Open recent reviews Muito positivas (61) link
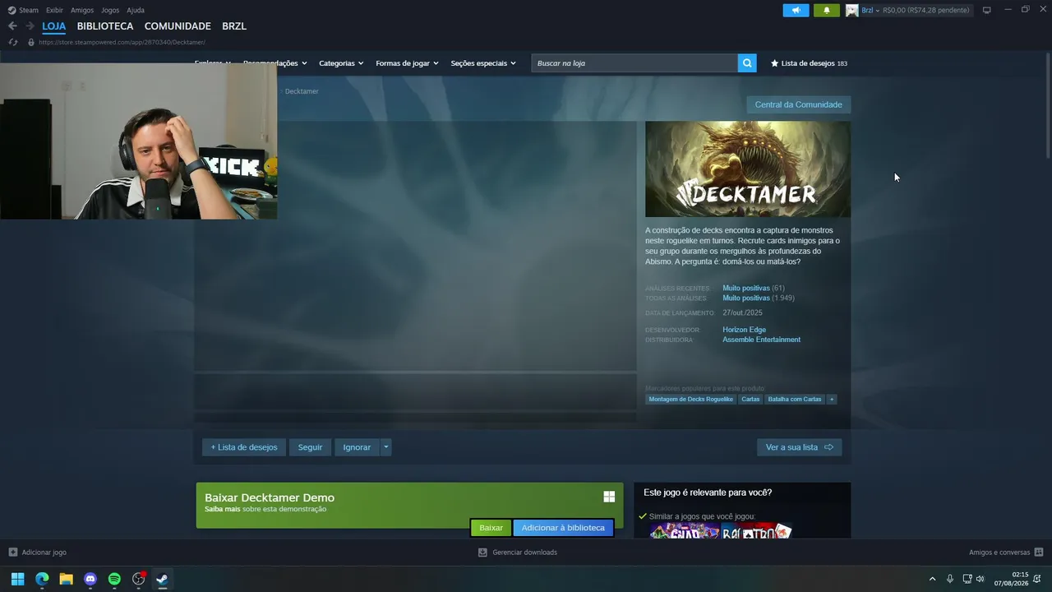1052x592 pixels. [x=754, y=289]
